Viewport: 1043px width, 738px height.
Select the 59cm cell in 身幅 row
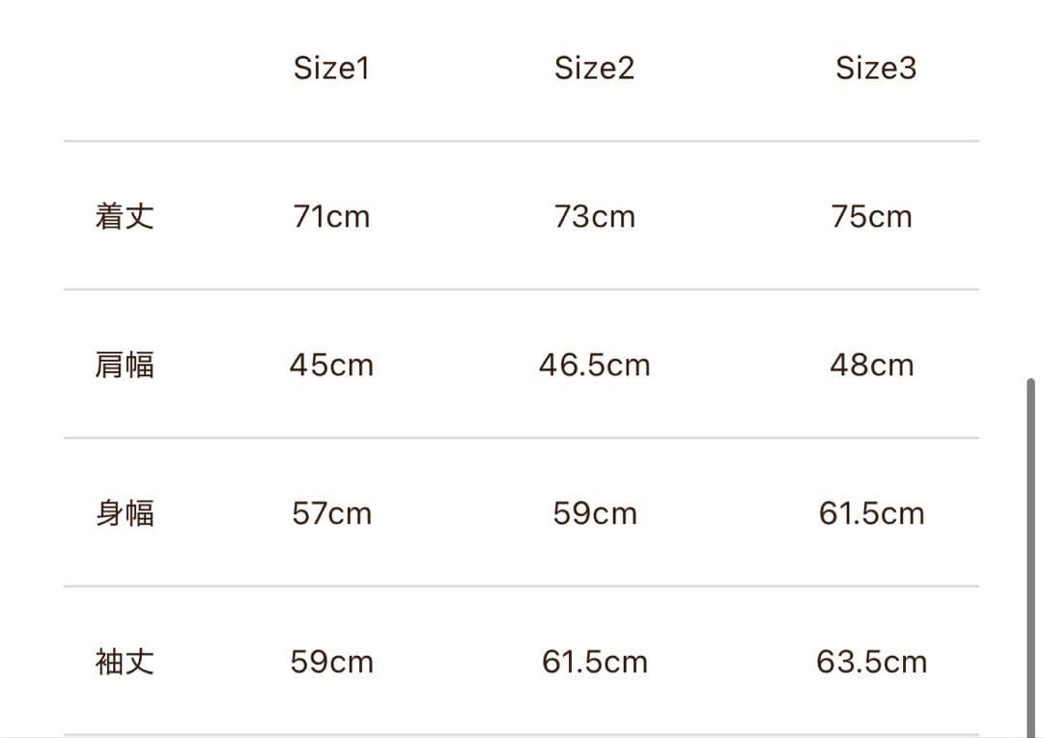point(594,513)
